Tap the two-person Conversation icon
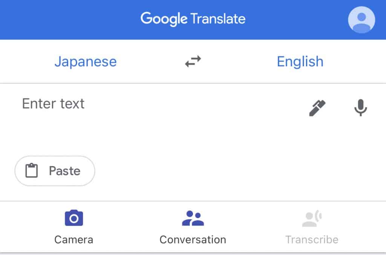The image size is (386, 255). (x=193, y=218)
